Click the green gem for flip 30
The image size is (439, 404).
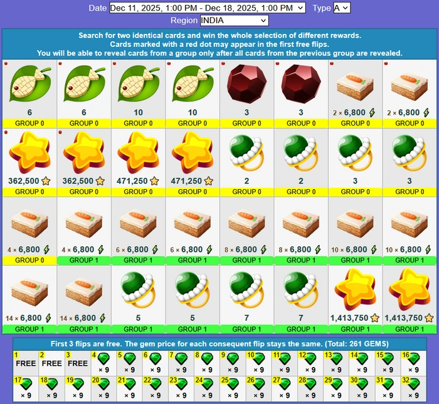pos(362,385)
